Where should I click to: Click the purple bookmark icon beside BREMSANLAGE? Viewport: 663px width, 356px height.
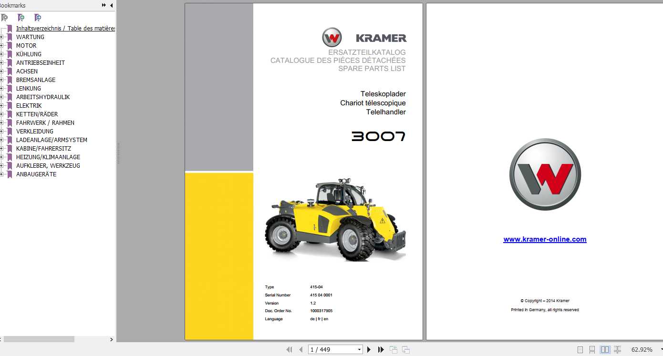[10, 80]
